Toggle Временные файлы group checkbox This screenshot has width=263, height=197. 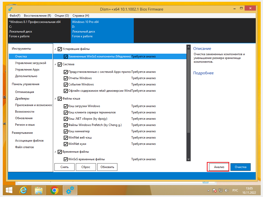pos(60,152)
